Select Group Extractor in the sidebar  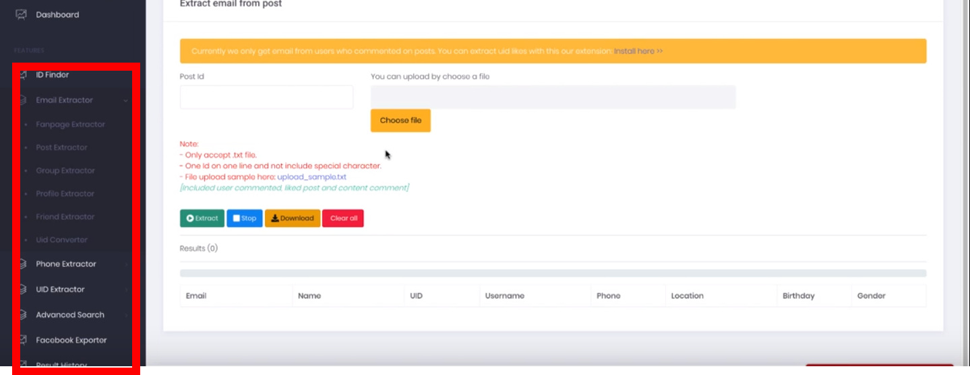pyautogui.click(x=65, y=171)
